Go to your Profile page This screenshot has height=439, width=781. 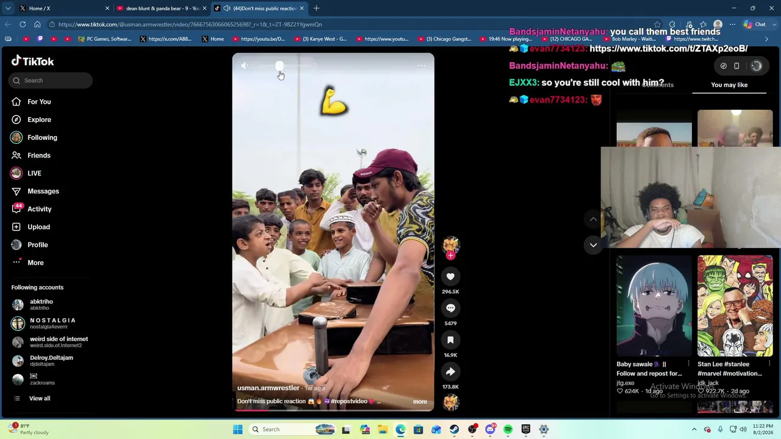pos(30,244)
